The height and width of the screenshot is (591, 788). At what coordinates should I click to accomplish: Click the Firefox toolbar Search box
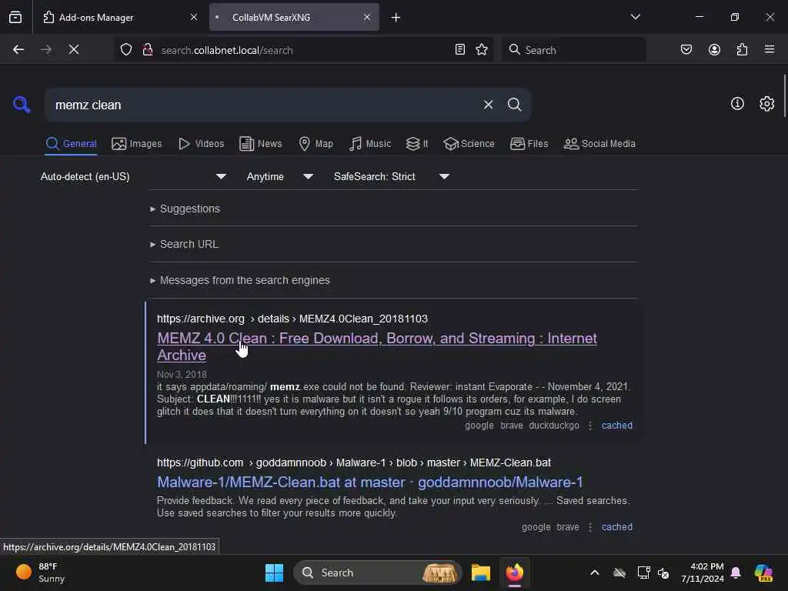(x=573, y=50)
